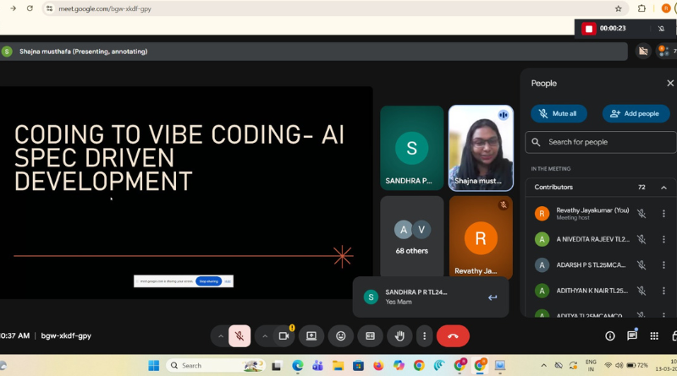Open the emoji reactions picker
The width and height of the screenshot is (677, 376).
341,335
